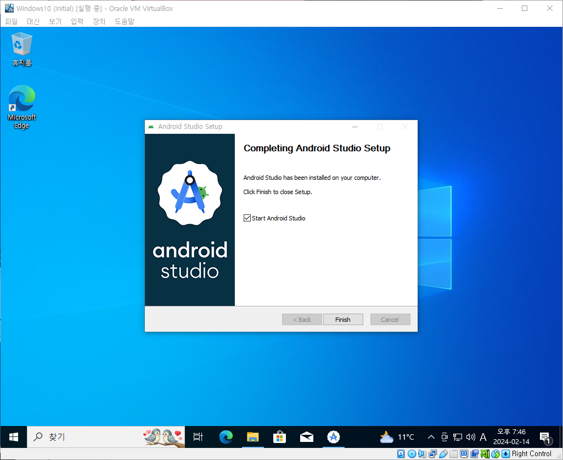Launch Edge from the taskbar

pos(226,437)
